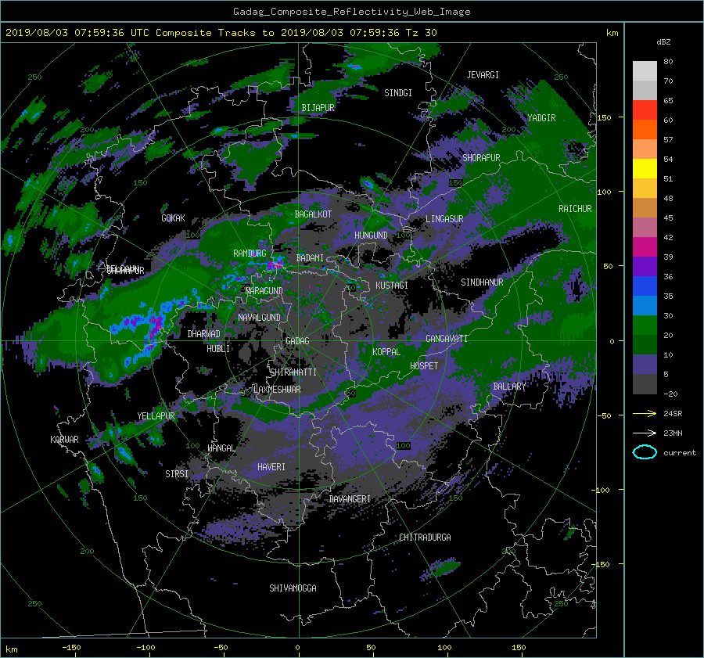Click the yellow 24SR arrow legend icon
This screenshot has width=704, height=658.
click(645, 413)
